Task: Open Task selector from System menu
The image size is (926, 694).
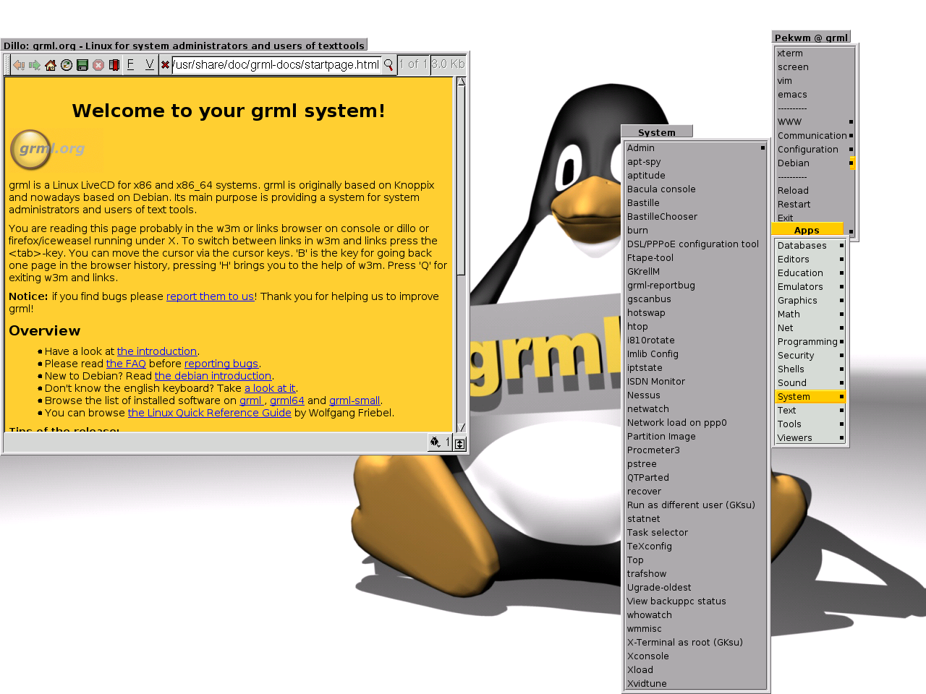Action: 695,533
